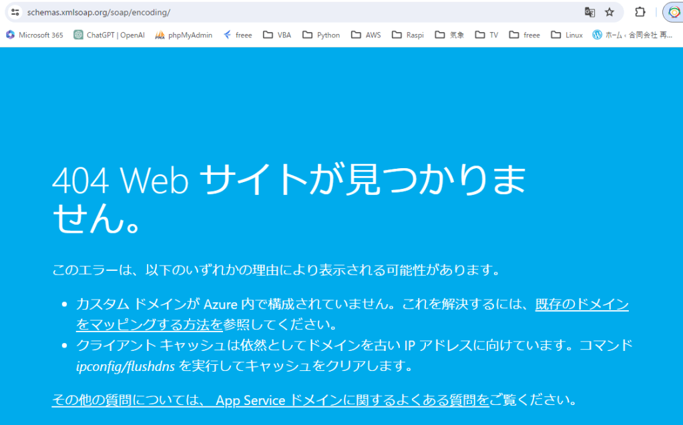Open the Microsoft 365 bookmark
This screenshot has width=683, height=425.
point(35,35)
